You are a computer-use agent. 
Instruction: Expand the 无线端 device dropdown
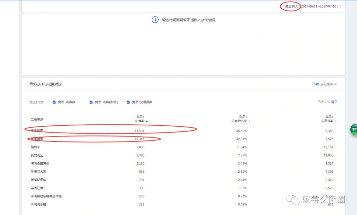[330, 84]
